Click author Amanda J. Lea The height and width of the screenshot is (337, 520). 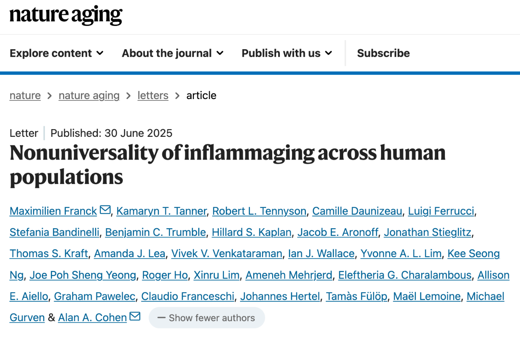130,254
